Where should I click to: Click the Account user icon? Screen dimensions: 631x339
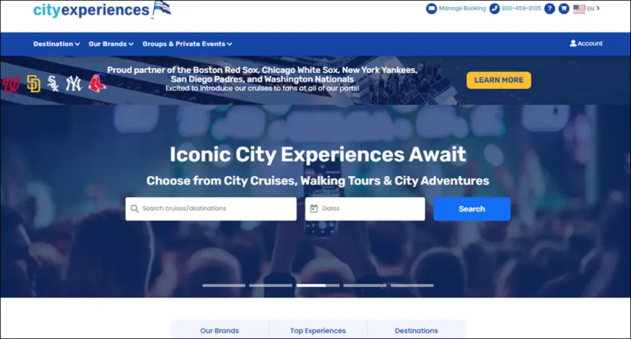tap(573, 43)
